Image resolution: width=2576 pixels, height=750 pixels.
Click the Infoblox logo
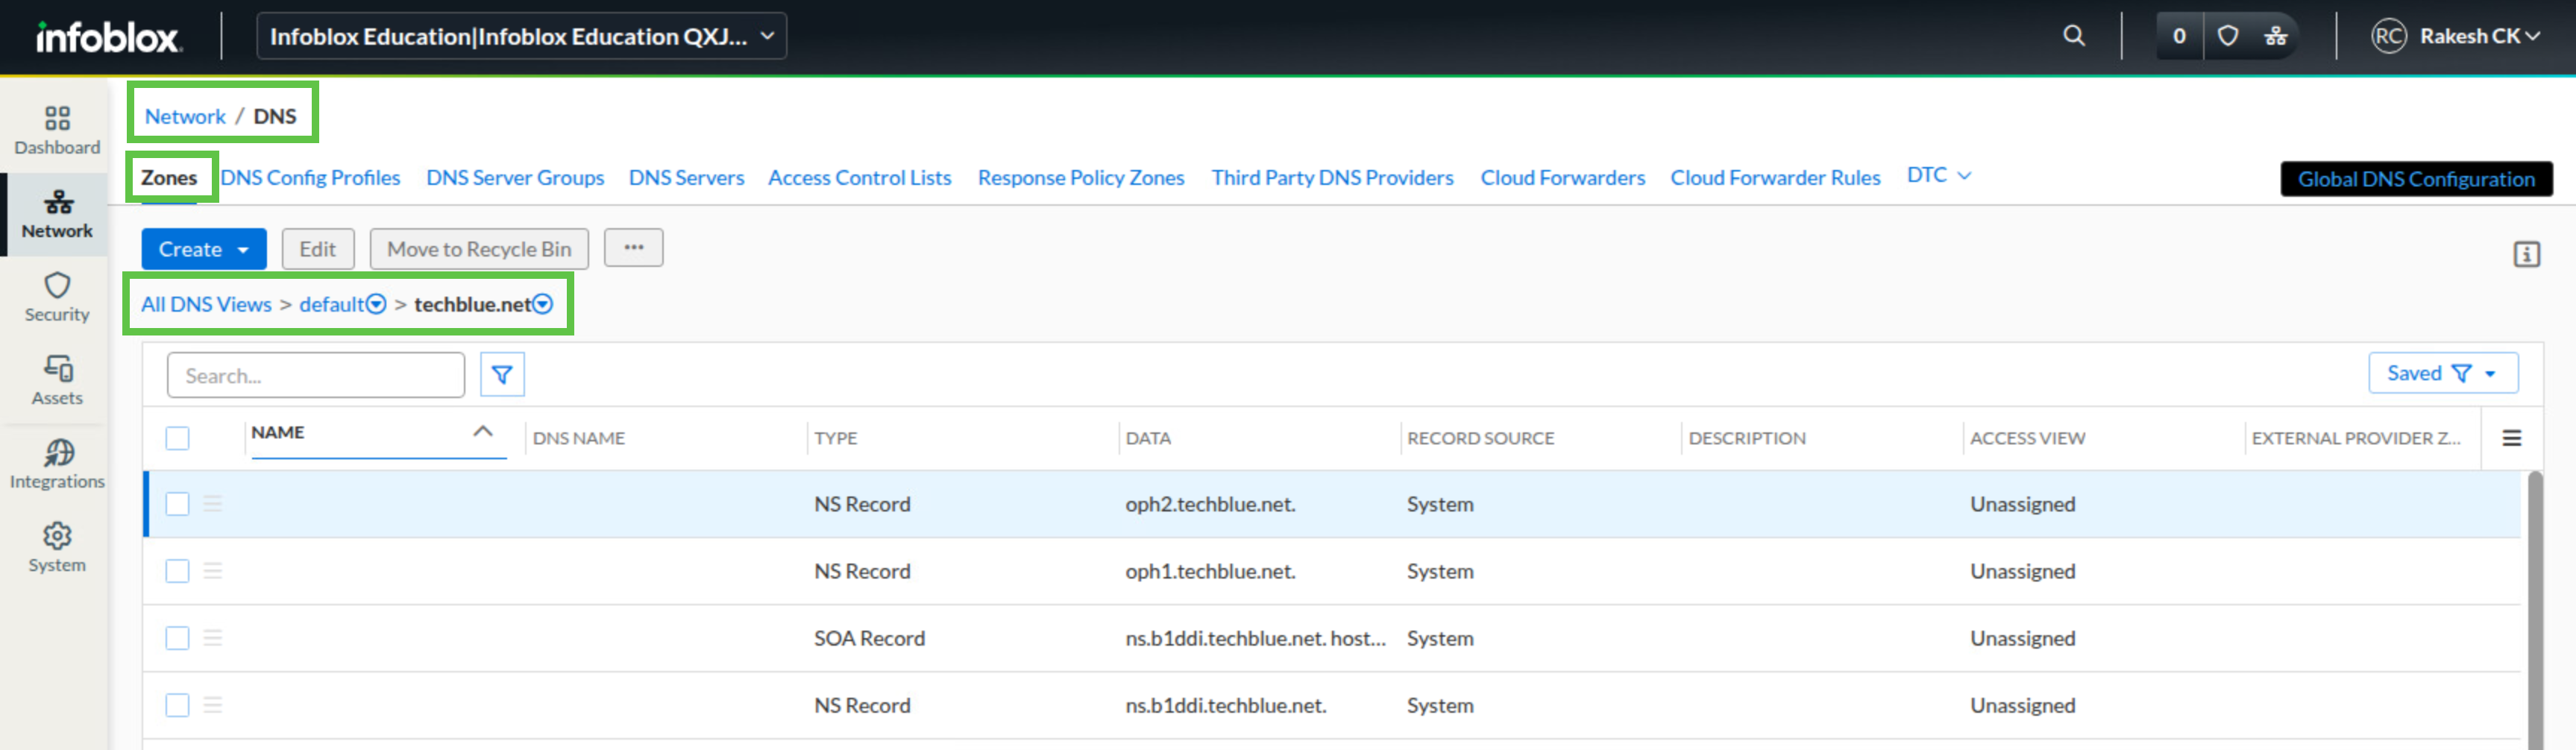pos(108,37)
